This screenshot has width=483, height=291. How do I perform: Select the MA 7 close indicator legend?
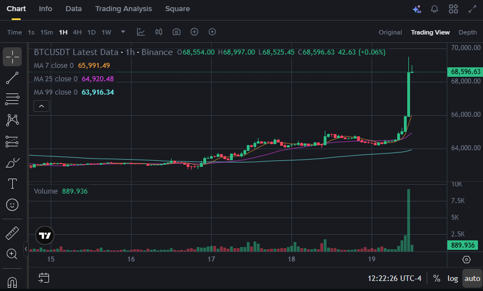[72, 66]
